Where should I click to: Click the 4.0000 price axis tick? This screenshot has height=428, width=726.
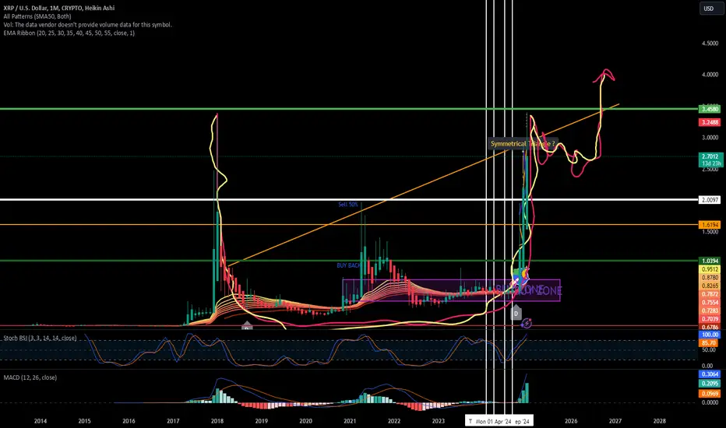pyautogui.click(x=710, y=75)
